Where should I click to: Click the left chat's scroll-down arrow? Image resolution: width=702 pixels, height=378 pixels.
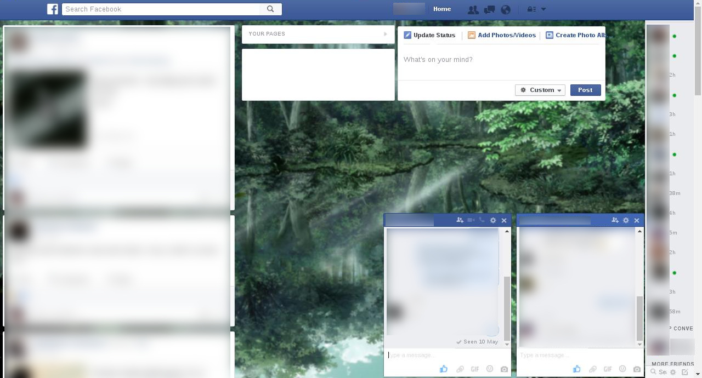click(x=507, y=344)
